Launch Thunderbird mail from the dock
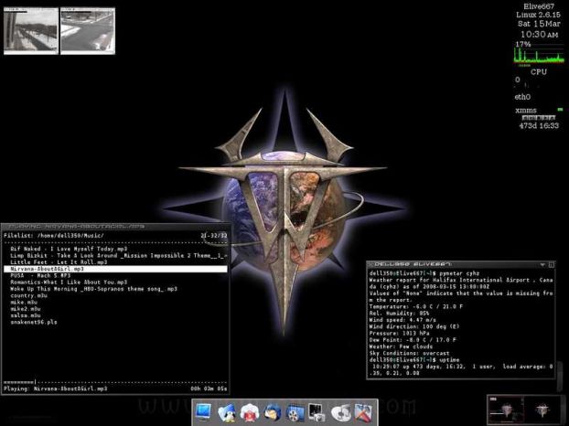This screenshot has width=569, height=426. [273, 412]
